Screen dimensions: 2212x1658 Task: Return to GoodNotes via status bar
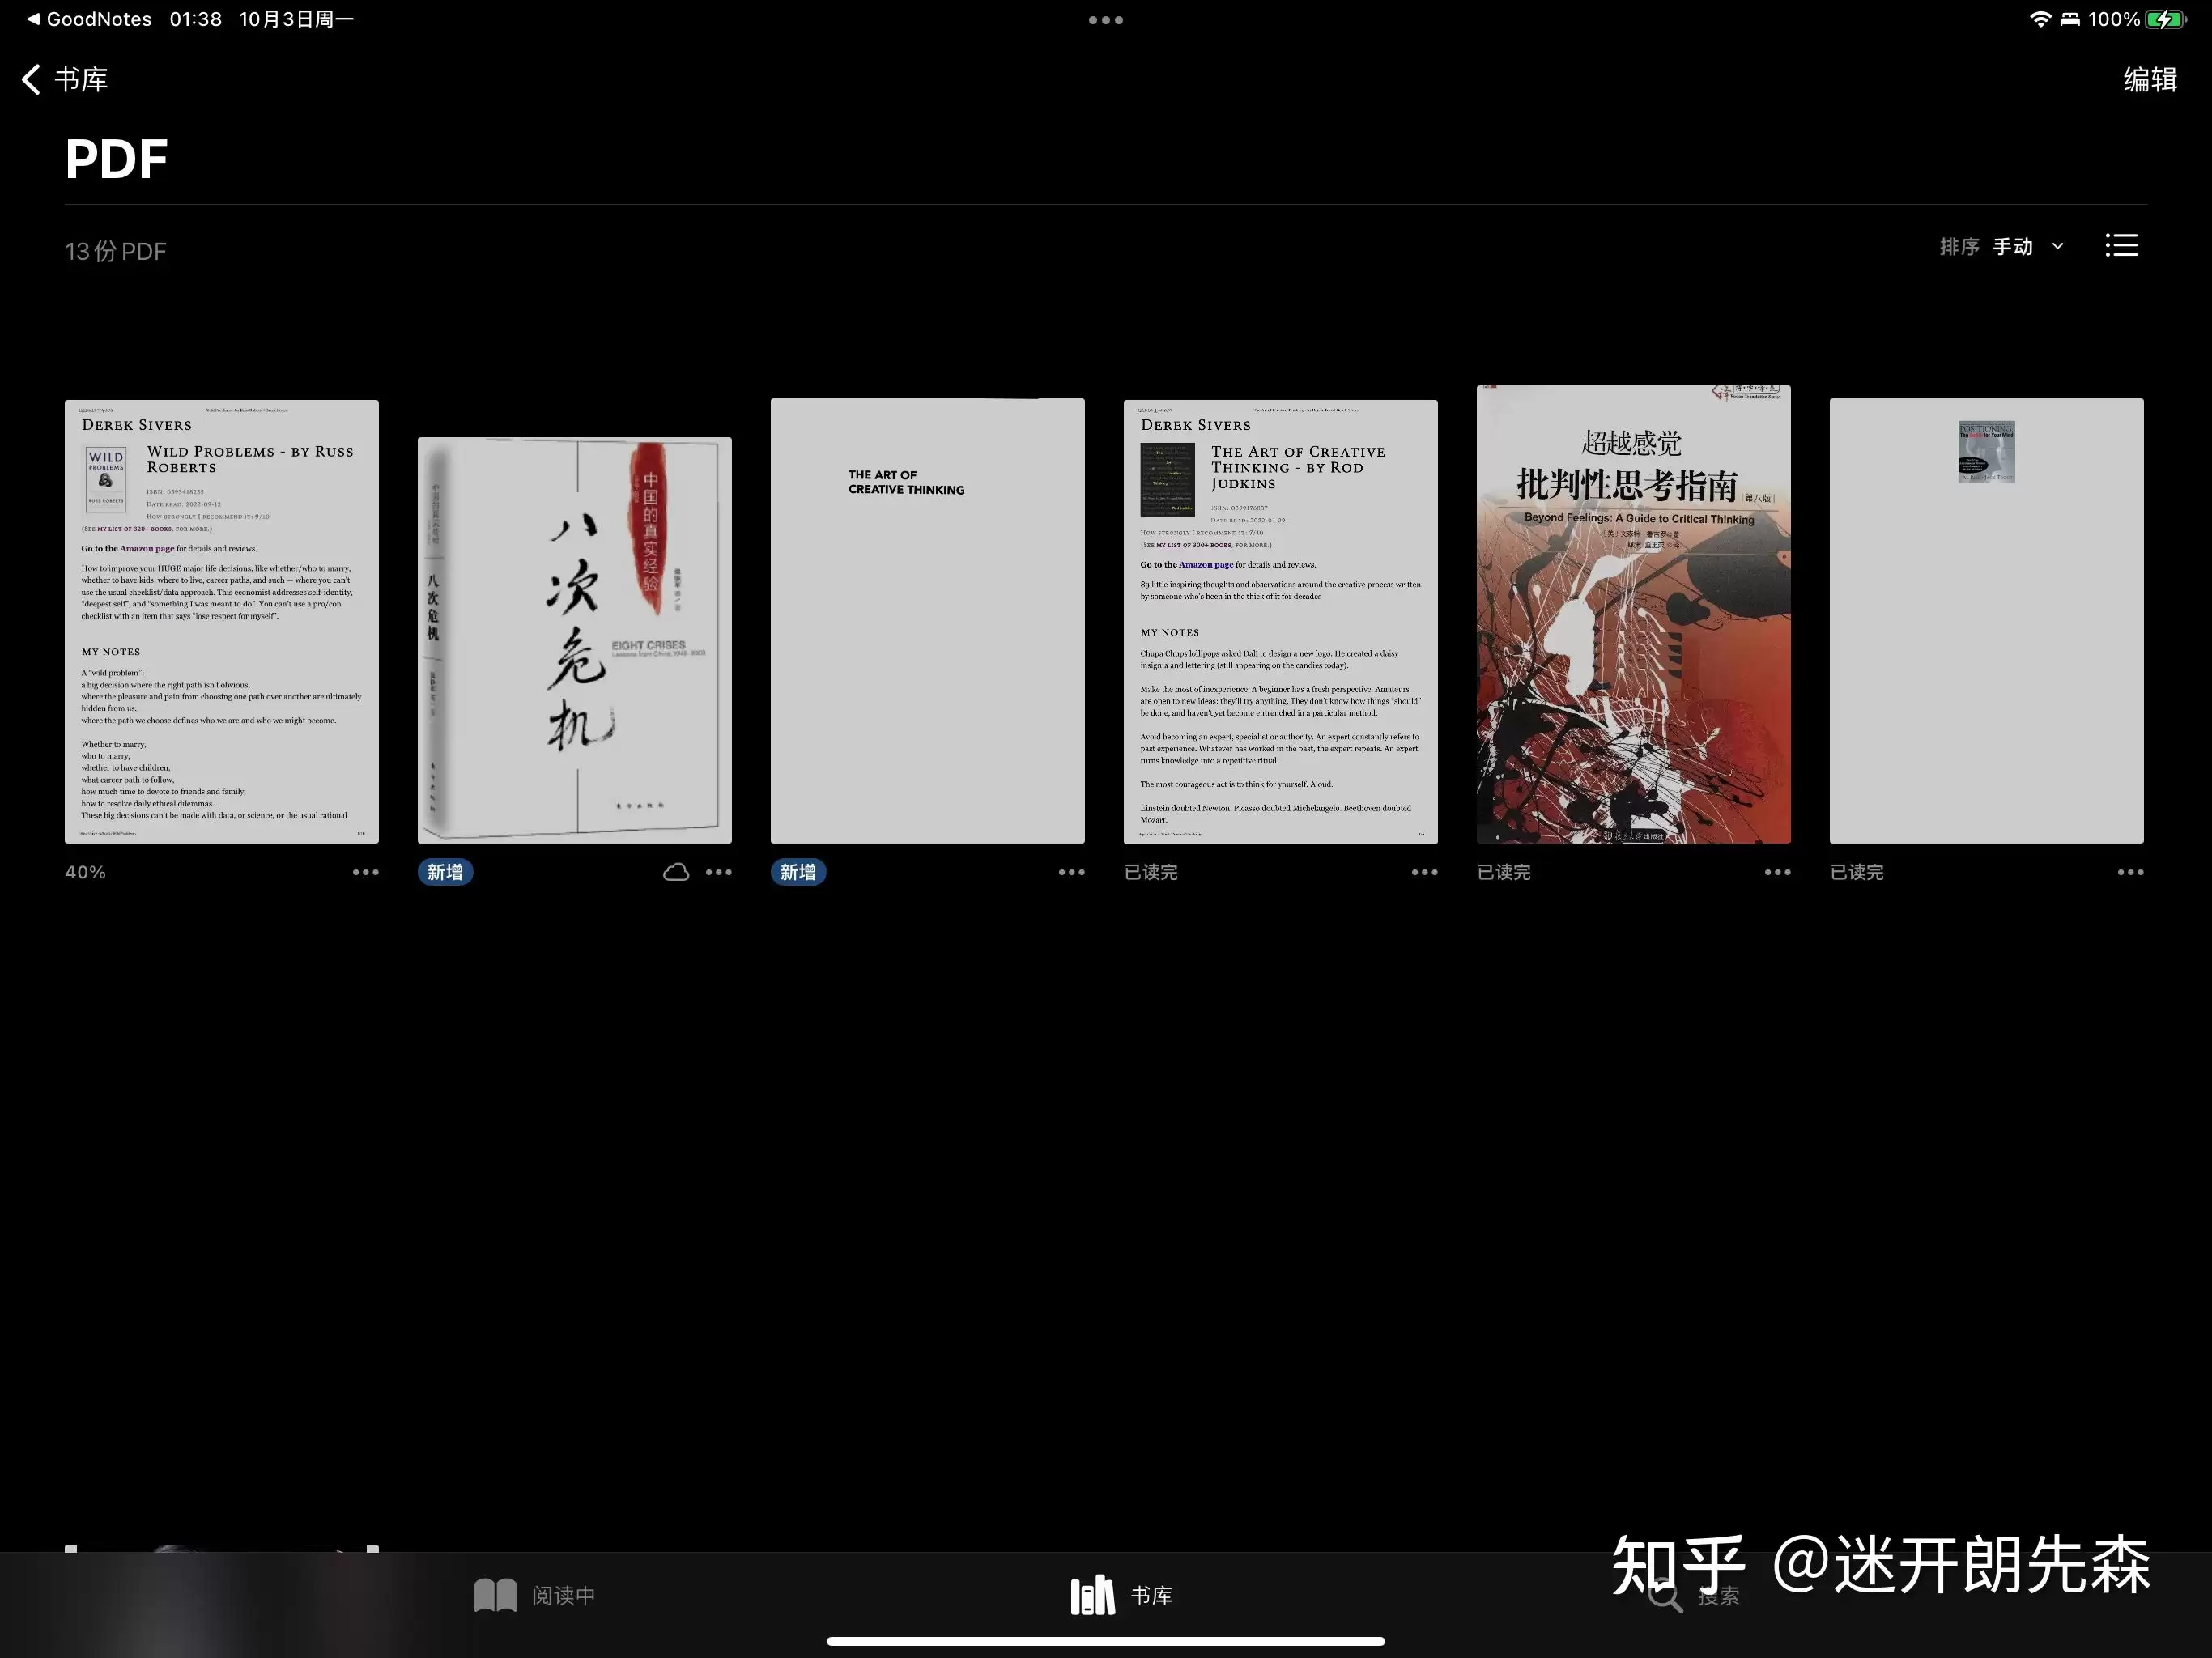point(89,19)
